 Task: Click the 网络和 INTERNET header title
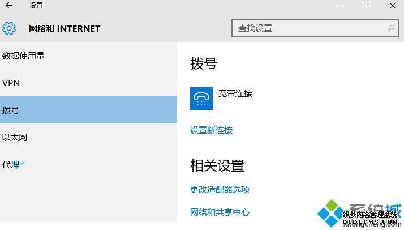(65, 28)
